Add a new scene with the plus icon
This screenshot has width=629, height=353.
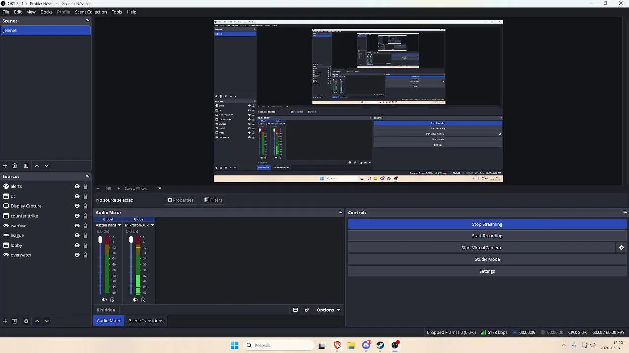5,166
